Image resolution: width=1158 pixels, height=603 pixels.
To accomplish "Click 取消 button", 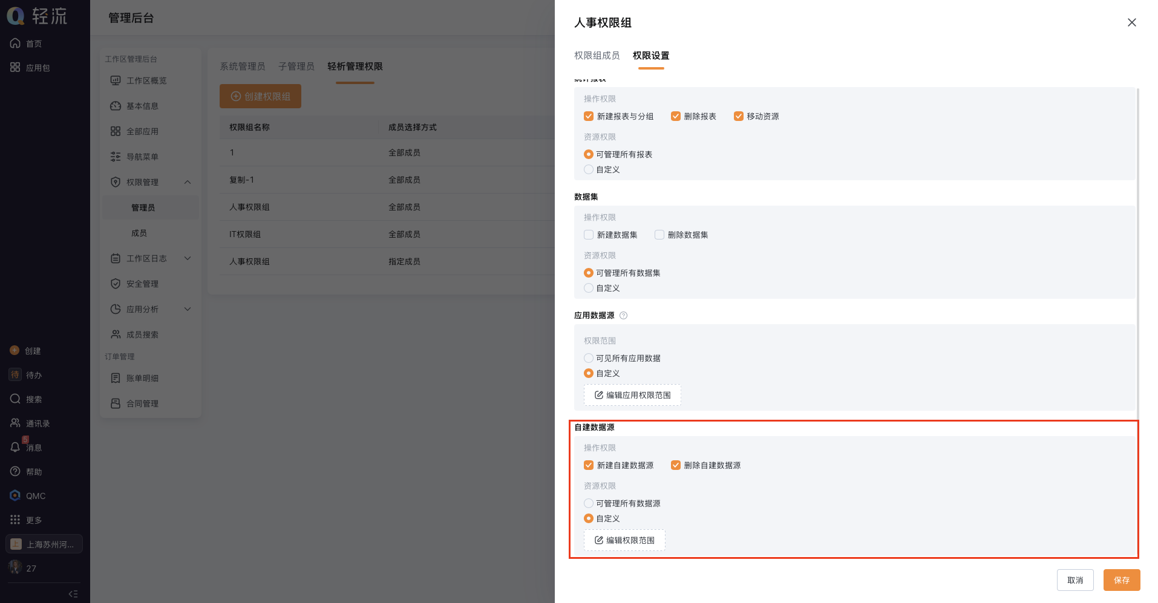I will [x=1075, y=580].
